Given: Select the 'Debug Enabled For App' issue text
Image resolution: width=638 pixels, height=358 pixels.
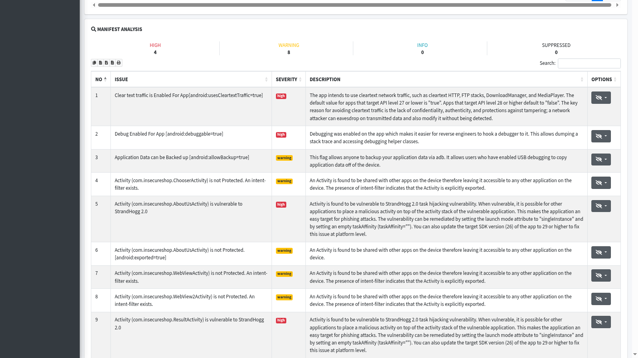Looking at the screenshot, I should coord(169,134).
